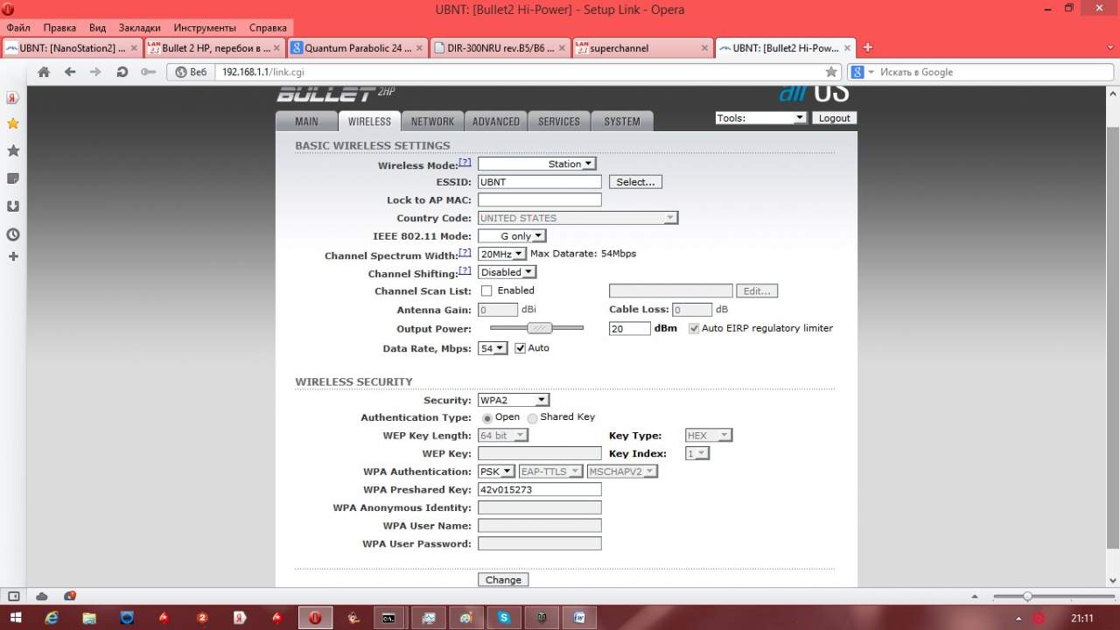Go forward with the forward arrow

pos(95,72)
